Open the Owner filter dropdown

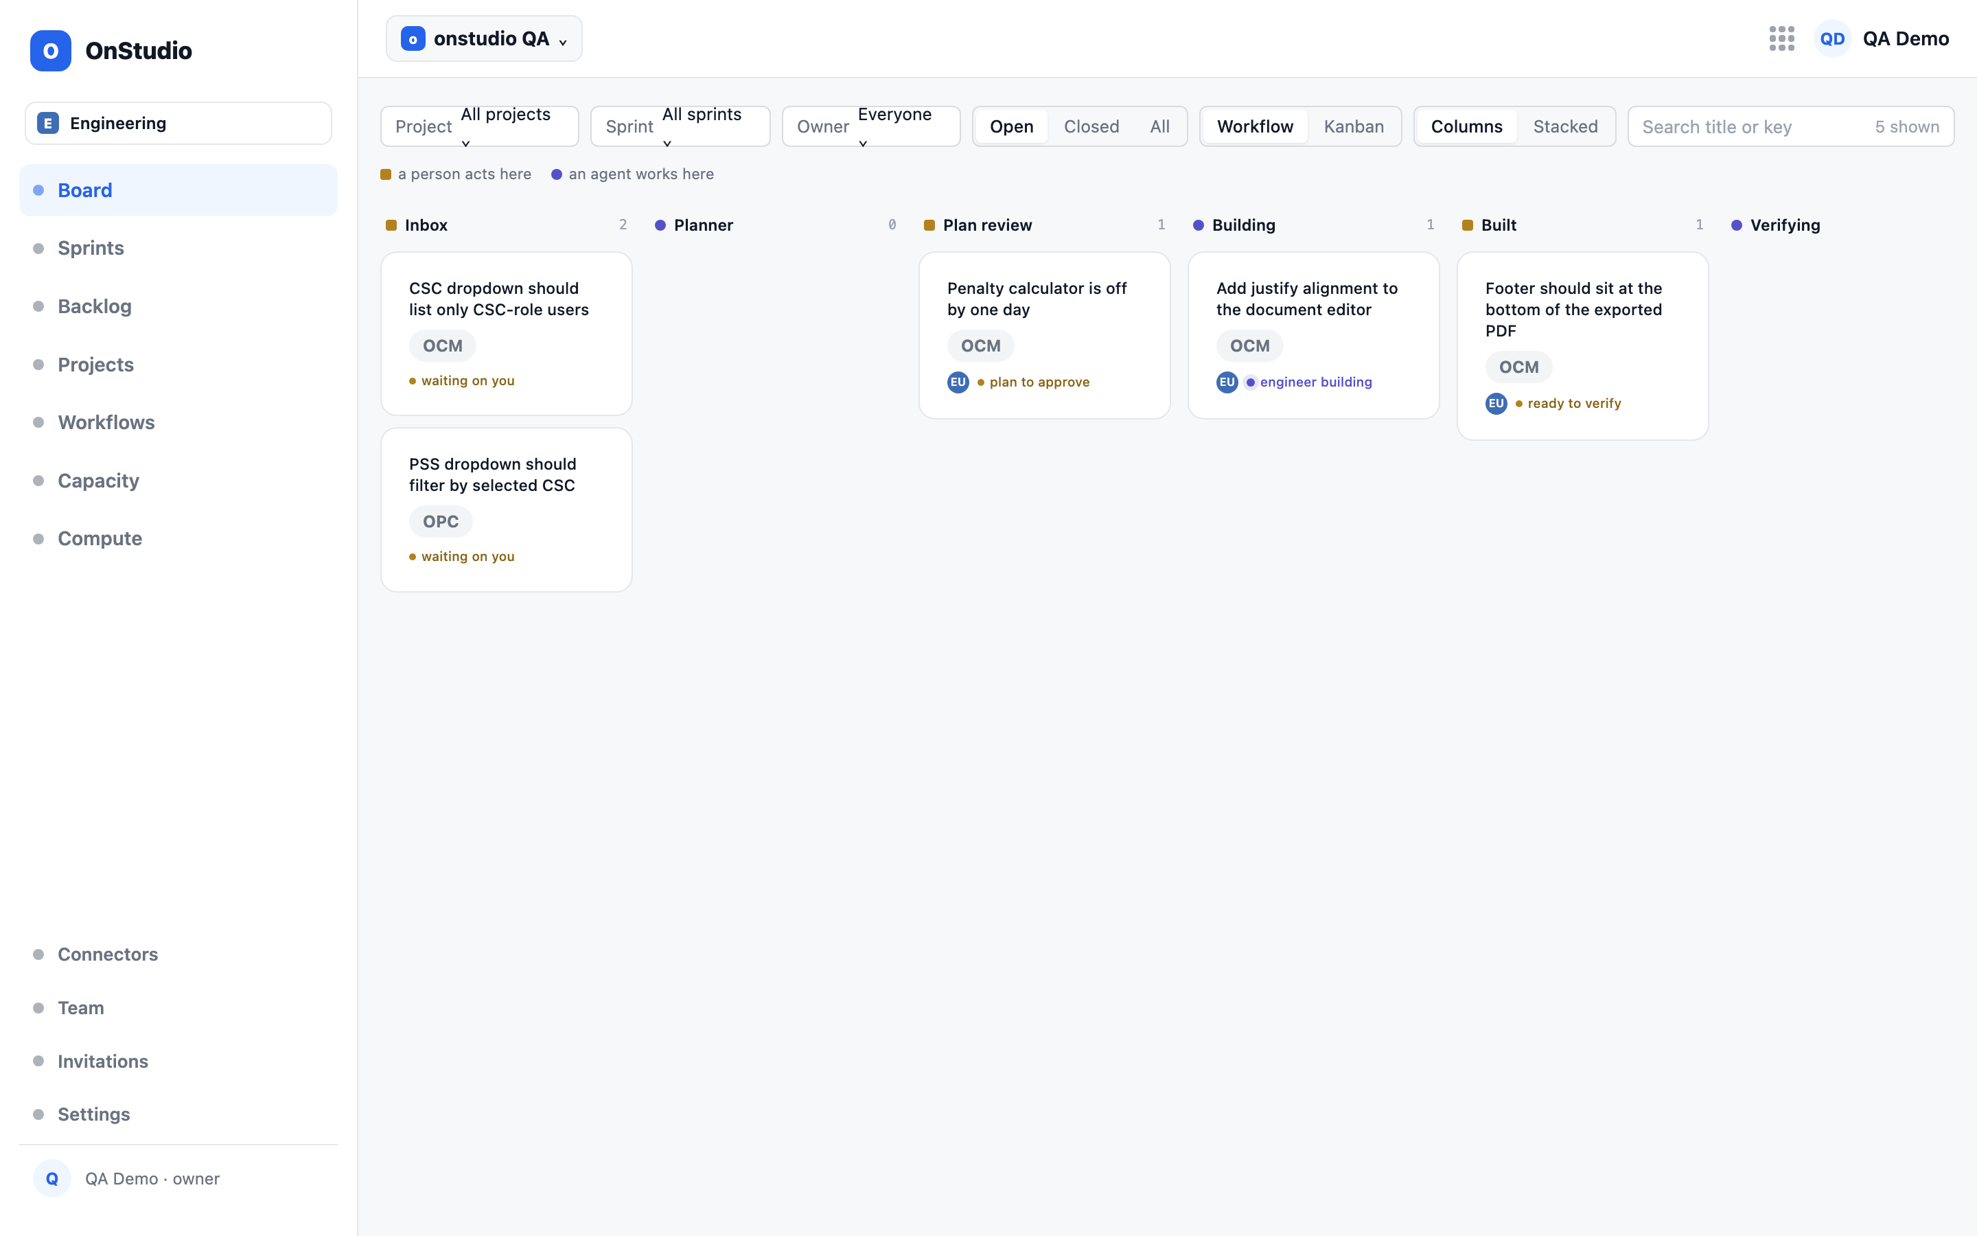tap(871, 127)
